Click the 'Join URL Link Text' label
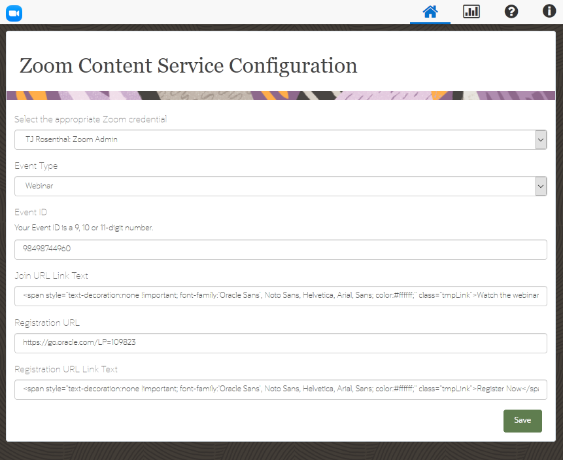 [52, 275]
